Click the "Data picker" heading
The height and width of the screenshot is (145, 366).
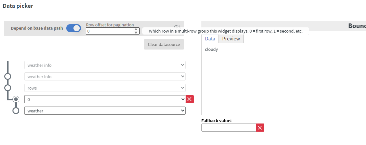pyautogui.click(x=18, y=6)
